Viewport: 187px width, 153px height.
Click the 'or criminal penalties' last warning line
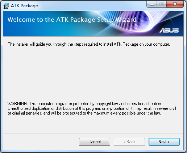(84, 113)
